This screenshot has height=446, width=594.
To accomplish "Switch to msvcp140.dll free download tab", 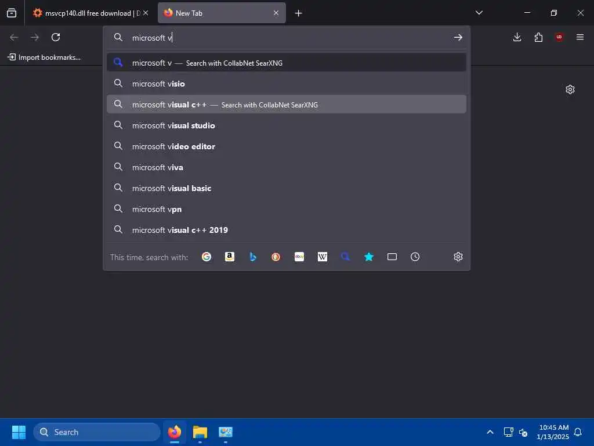I will pyautogui.click(x=90, y=13).
